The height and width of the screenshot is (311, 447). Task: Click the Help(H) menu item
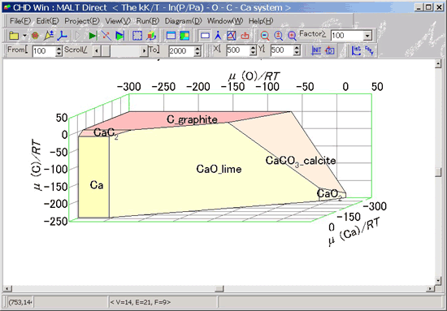coord(261,21)
